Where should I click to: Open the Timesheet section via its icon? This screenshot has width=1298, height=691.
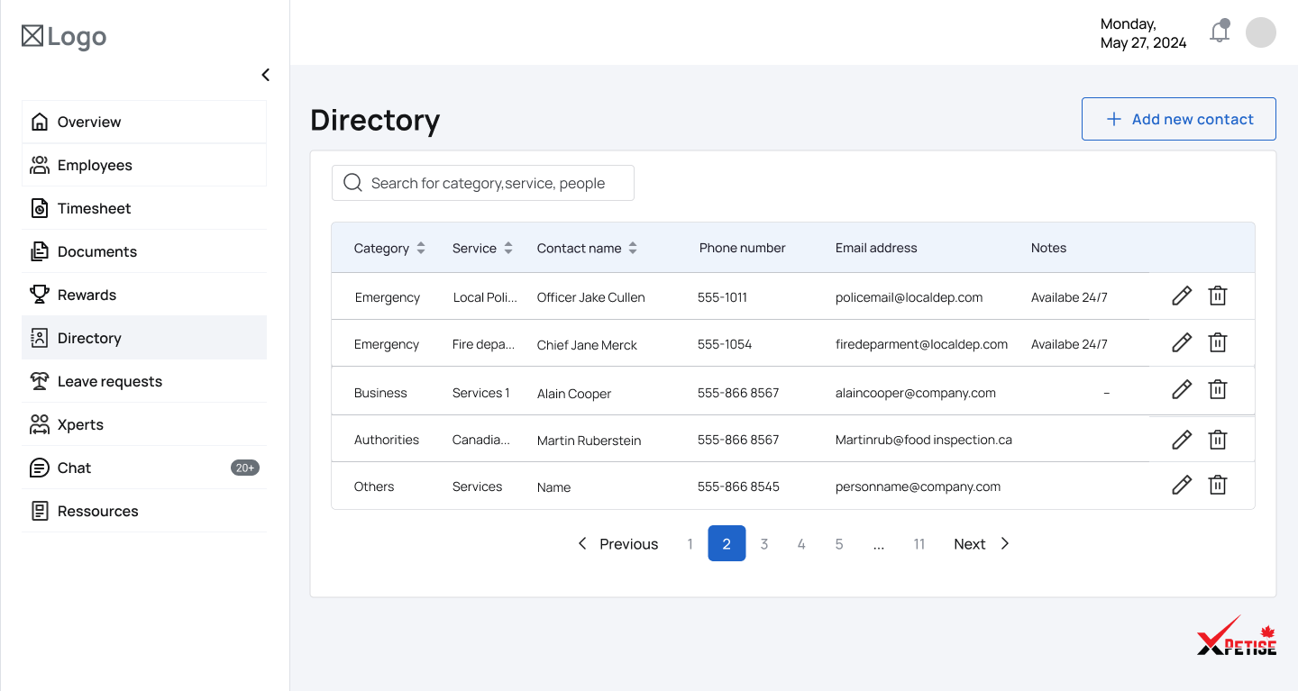pyautogui.click(x=40, y=208)
